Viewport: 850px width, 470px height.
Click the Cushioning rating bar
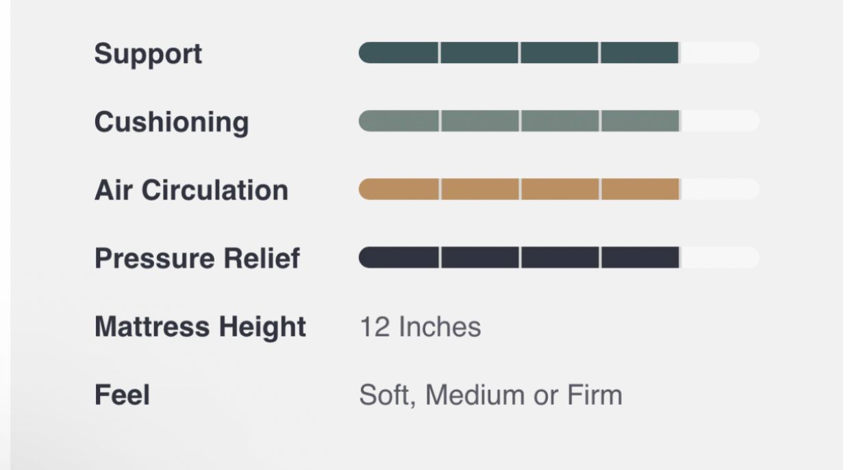(x=559, y=121)
